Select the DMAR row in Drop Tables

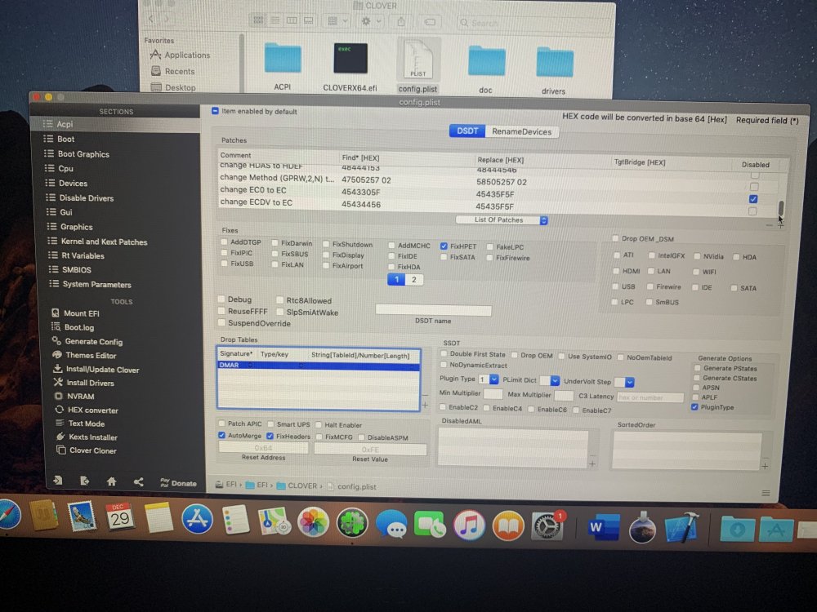pos(319,366)
